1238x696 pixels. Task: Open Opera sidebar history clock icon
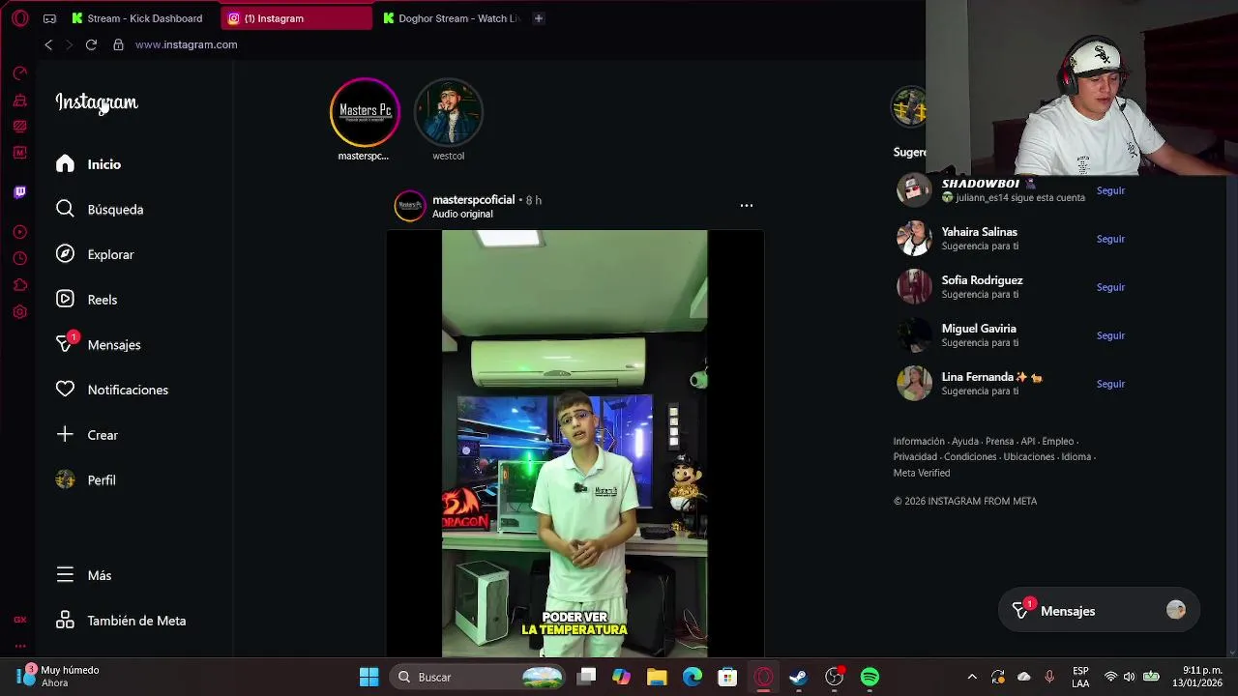tap(19, 258)
